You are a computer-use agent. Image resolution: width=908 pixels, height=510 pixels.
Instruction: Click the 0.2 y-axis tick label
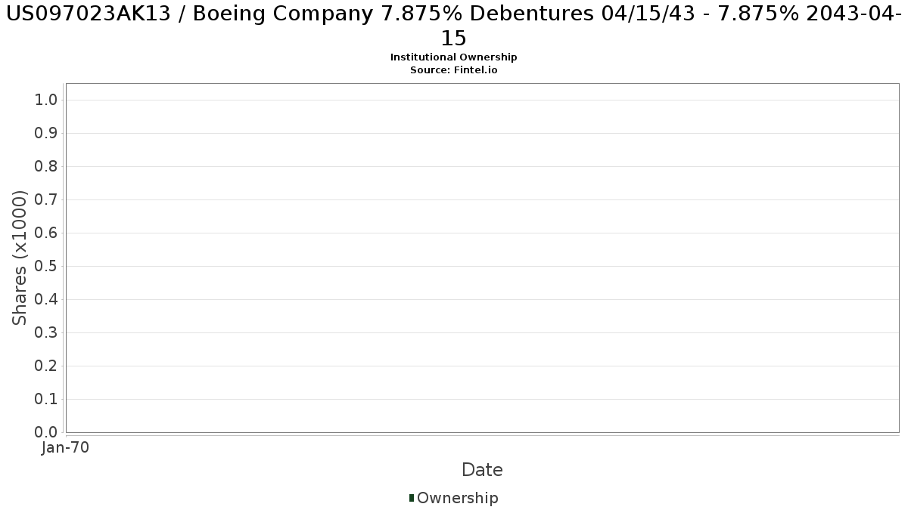[x=47, y=366]
